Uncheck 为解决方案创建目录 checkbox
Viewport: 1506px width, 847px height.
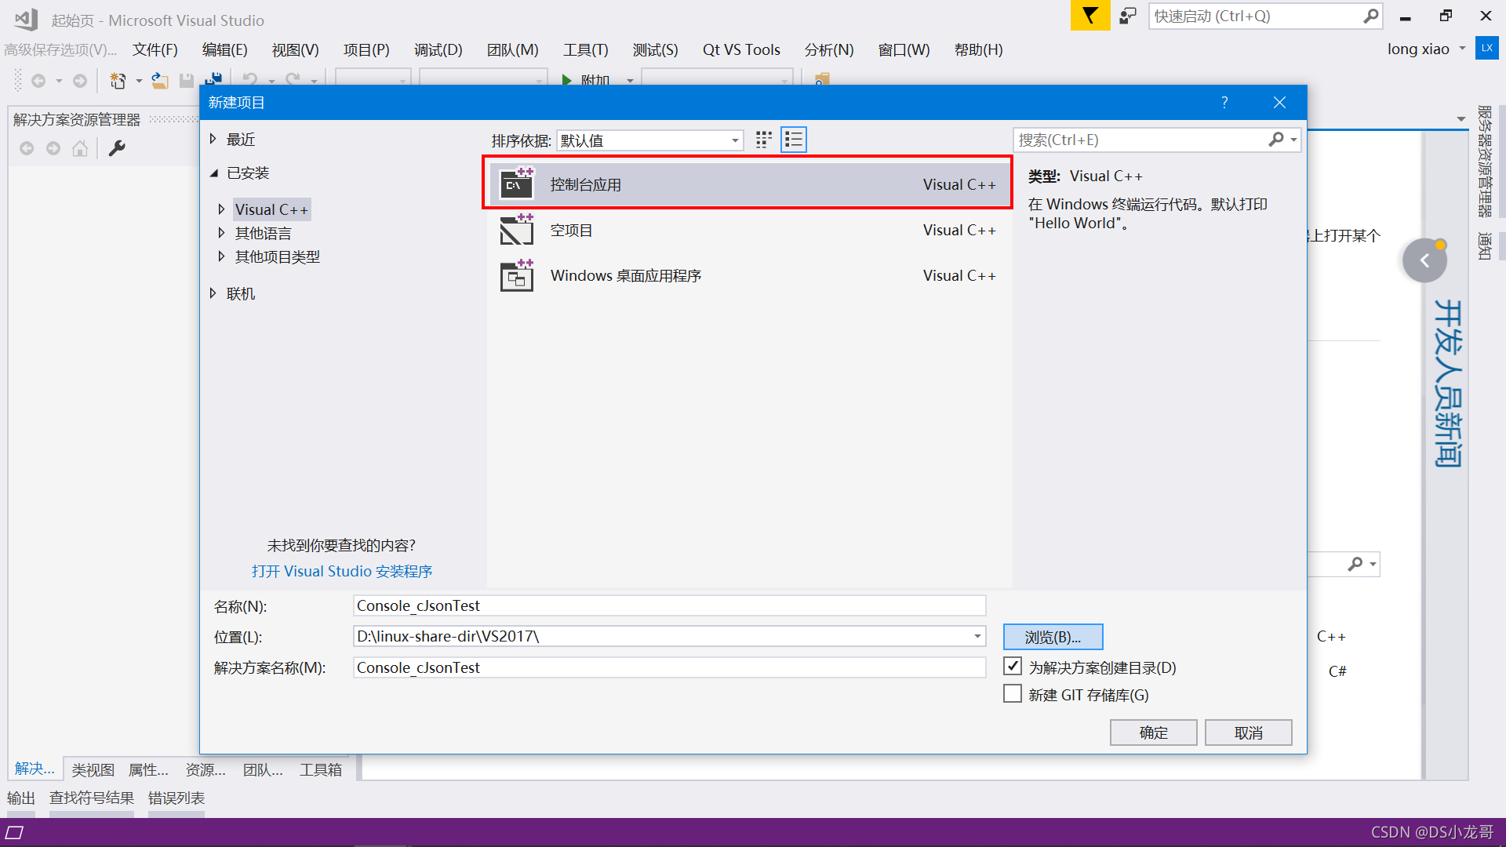[1013, 667]
